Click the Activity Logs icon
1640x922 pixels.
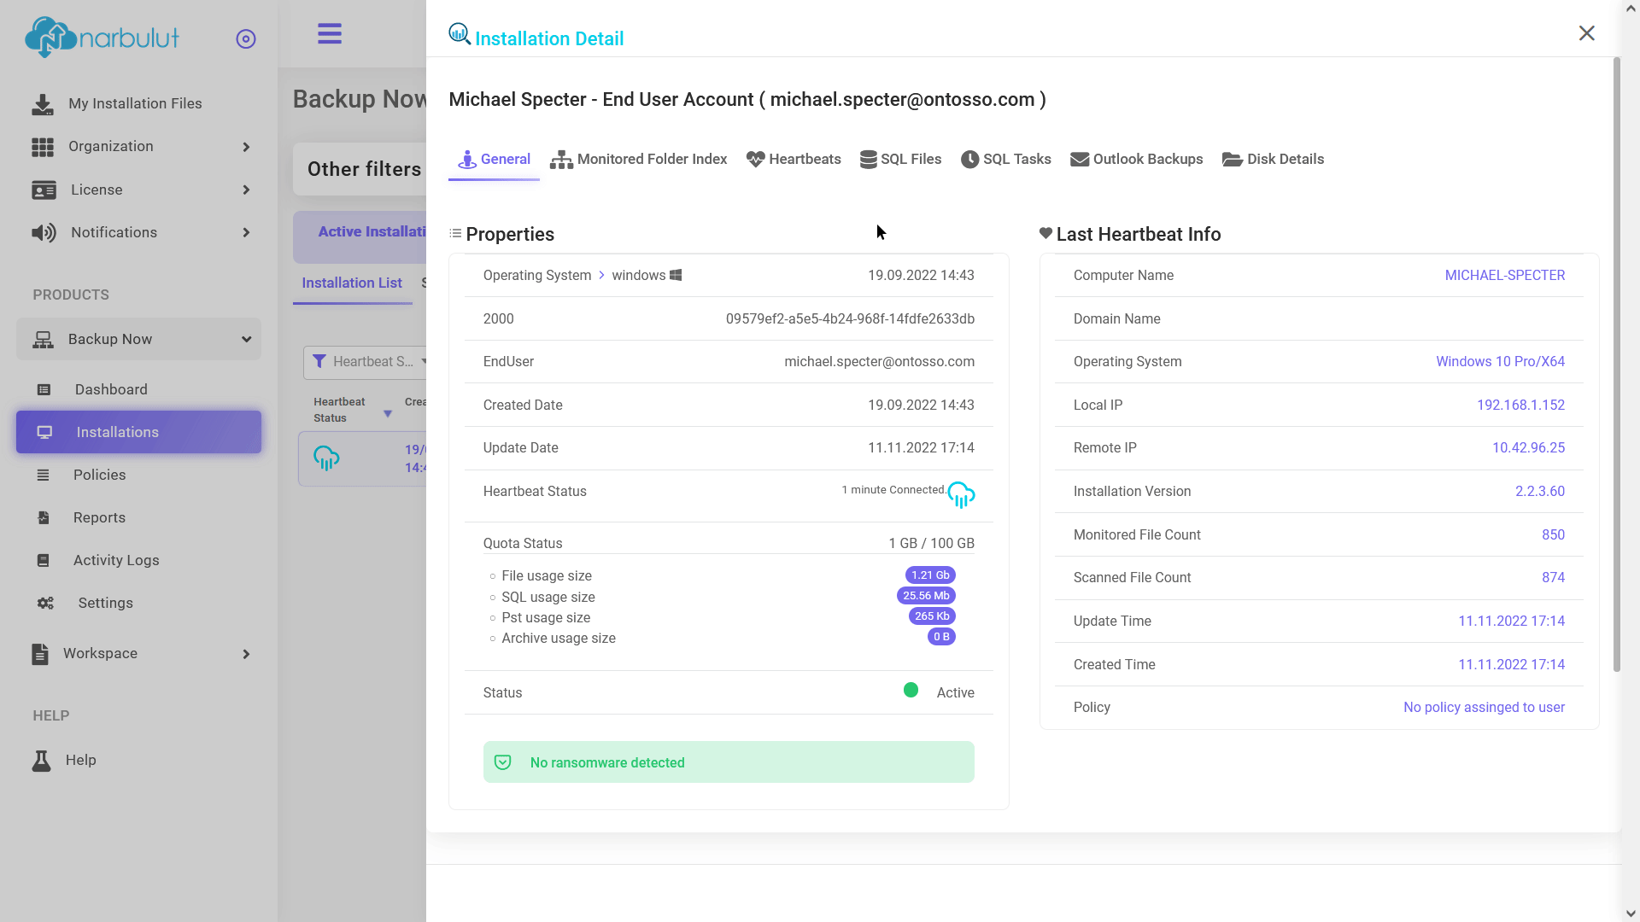pyautogui.click(x=44, y=560)
